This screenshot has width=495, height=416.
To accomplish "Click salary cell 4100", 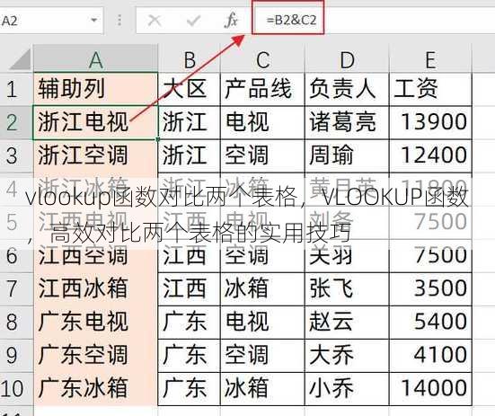I will [x=430, y=356].
